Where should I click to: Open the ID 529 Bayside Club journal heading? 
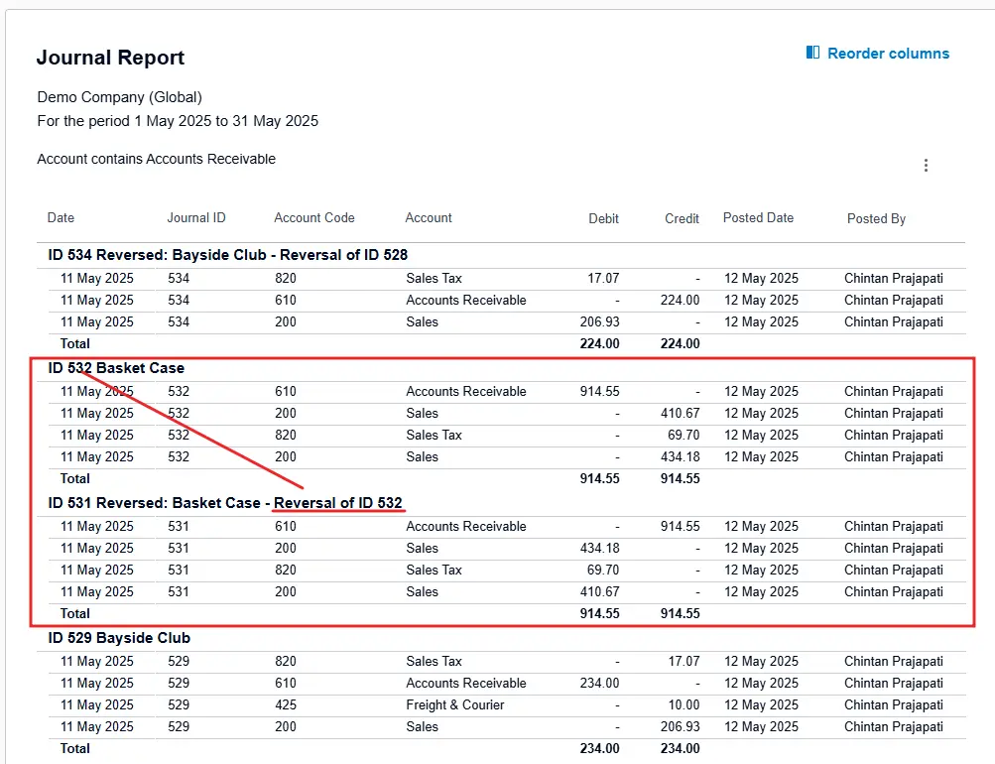click(x=119, y=638)
